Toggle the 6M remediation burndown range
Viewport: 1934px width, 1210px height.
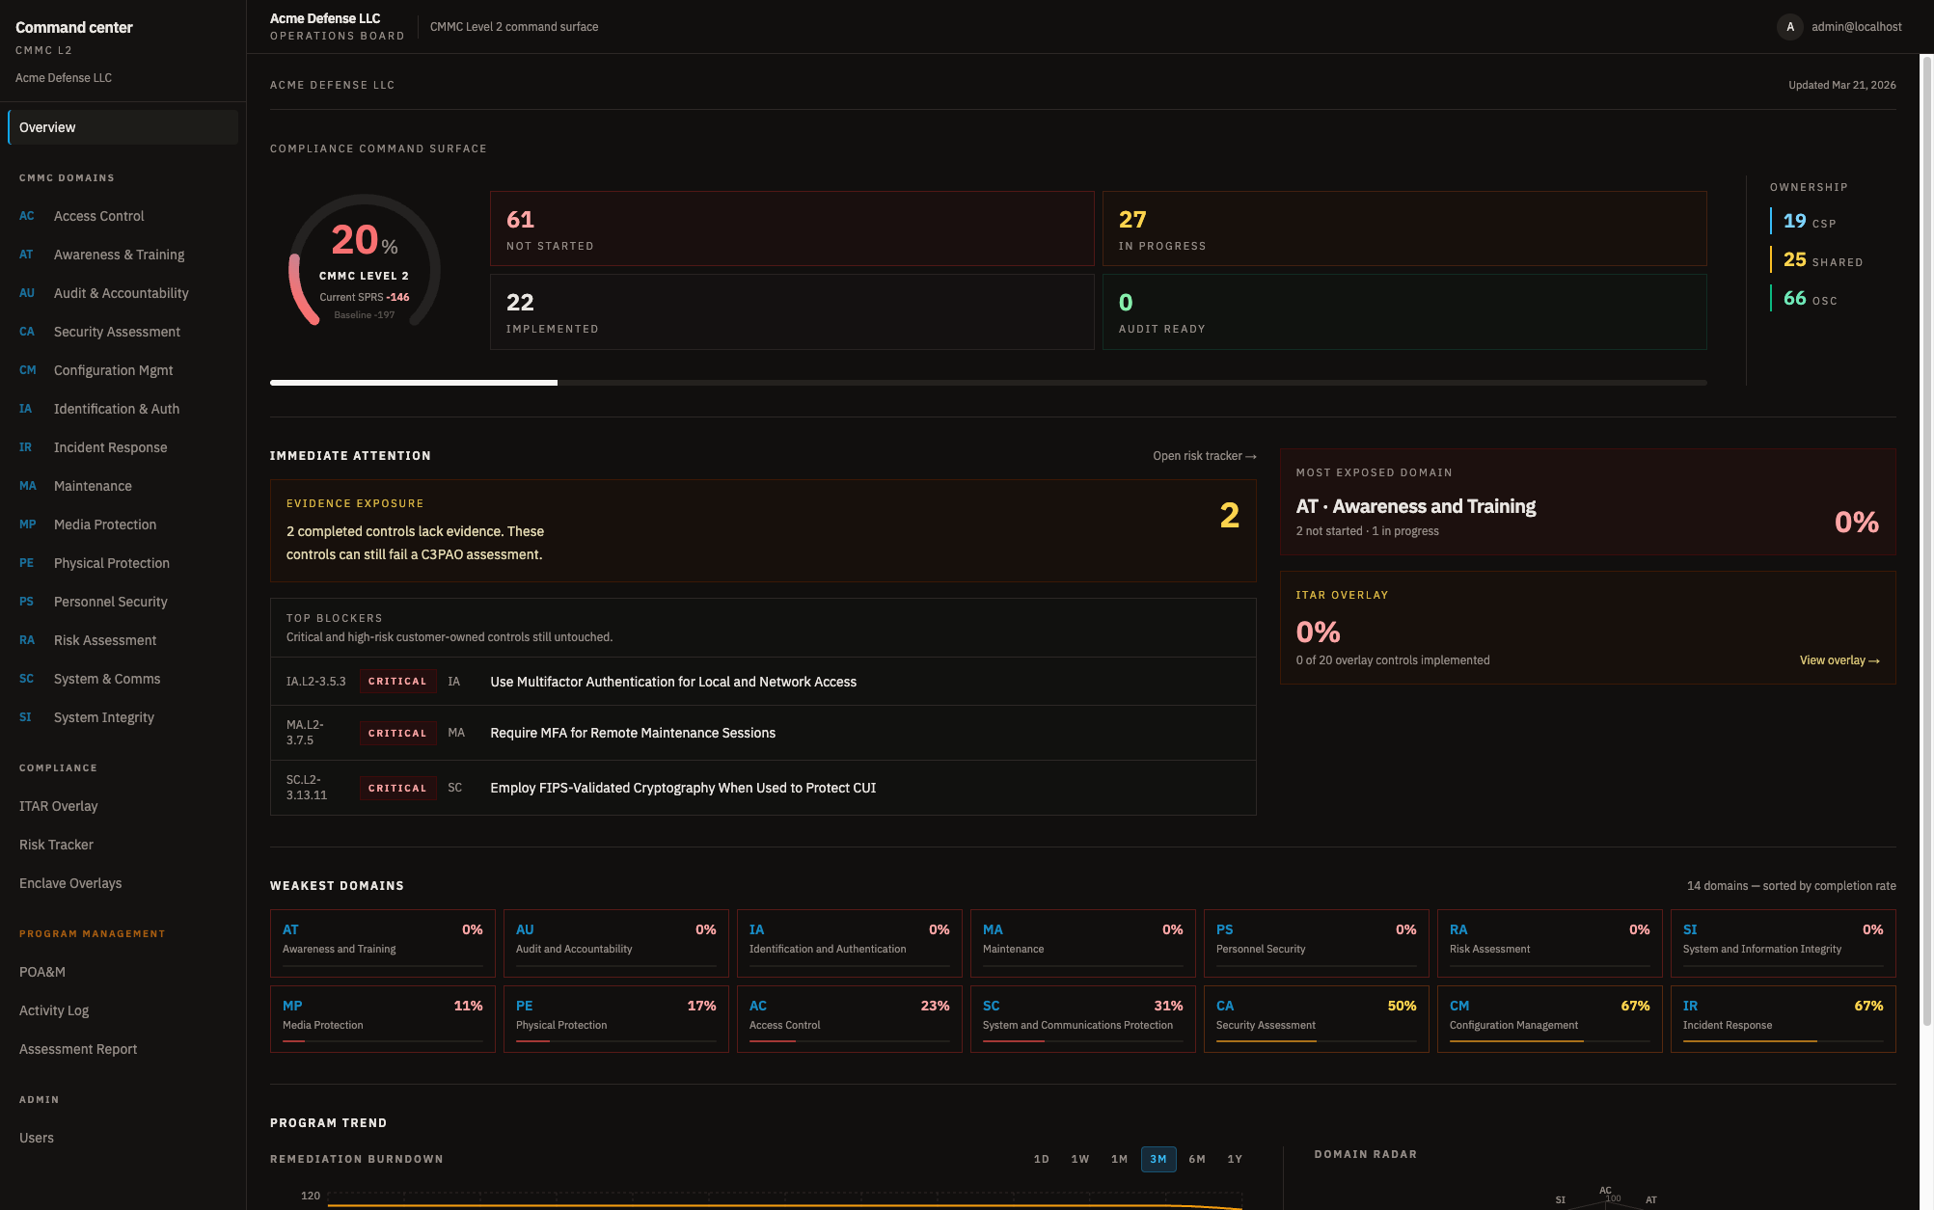(1197, 1159)
